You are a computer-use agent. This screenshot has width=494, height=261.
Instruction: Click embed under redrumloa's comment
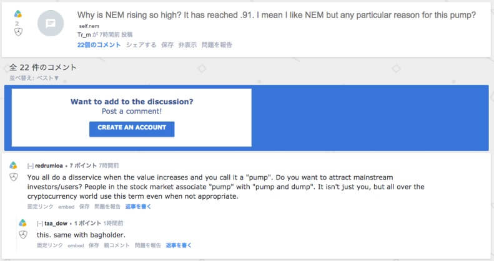click(66, 207)
